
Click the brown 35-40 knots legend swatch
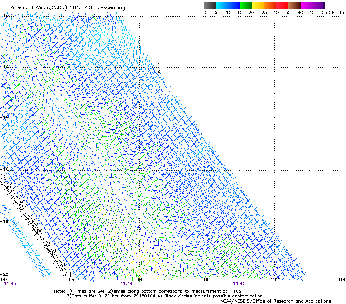[x=295, y=6]
